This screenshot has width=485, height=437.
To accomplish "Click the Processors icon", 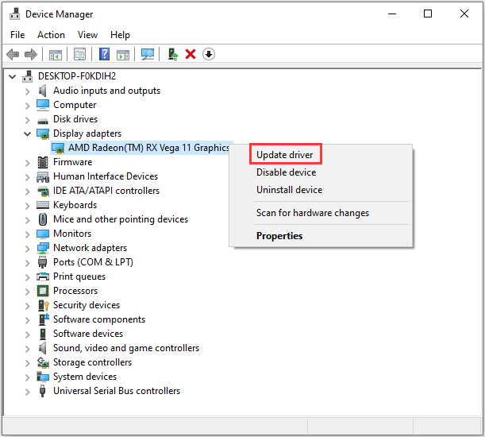I will point(43,291).
